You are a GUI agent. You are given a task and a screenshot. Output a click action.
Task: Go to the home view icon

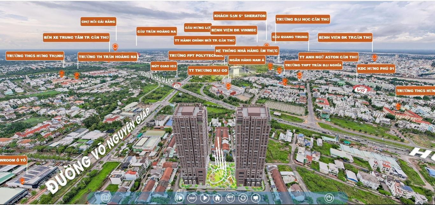(217, 198)
